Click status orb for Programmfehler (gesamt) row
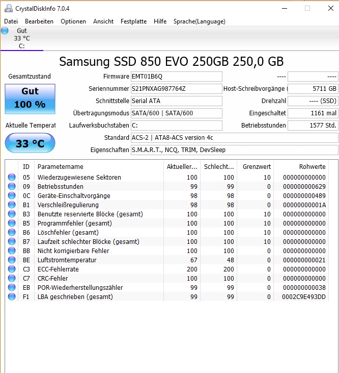Image resolution: width=339 pixels, height=373 pixels. click(12, 223)
